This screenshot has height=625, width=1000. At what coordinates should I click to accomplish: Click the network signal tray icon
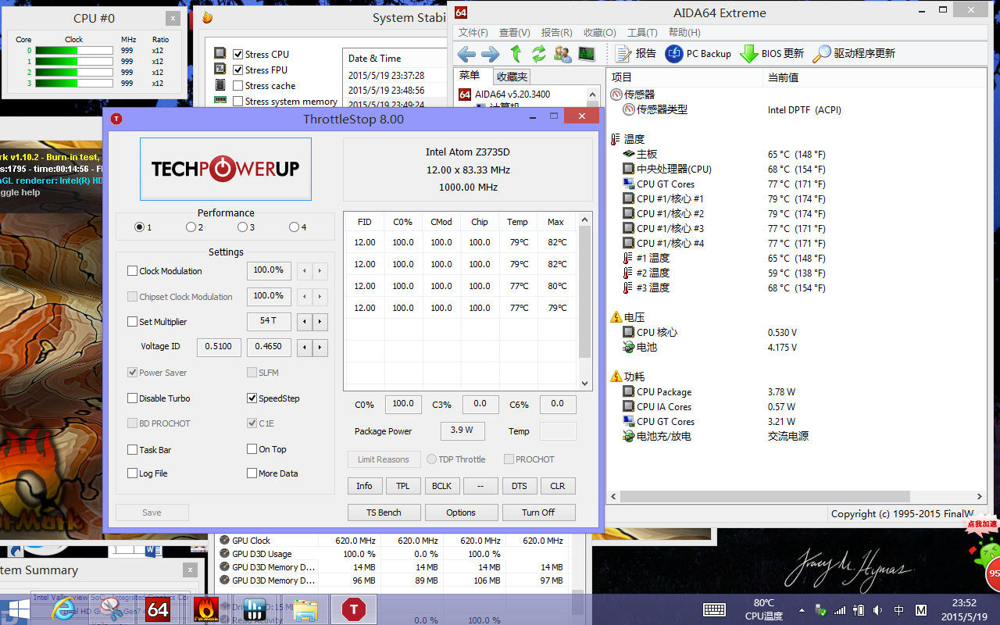[840, 609]
